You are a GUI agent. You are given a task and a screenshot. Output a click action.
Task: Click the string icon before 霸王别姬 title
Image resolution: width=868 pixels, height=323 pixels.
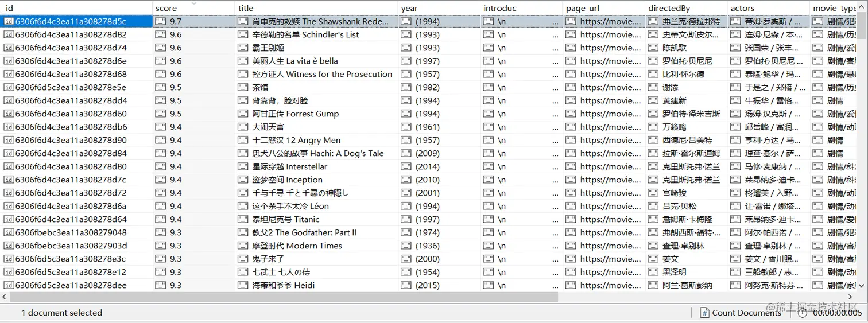click(243, 48)
